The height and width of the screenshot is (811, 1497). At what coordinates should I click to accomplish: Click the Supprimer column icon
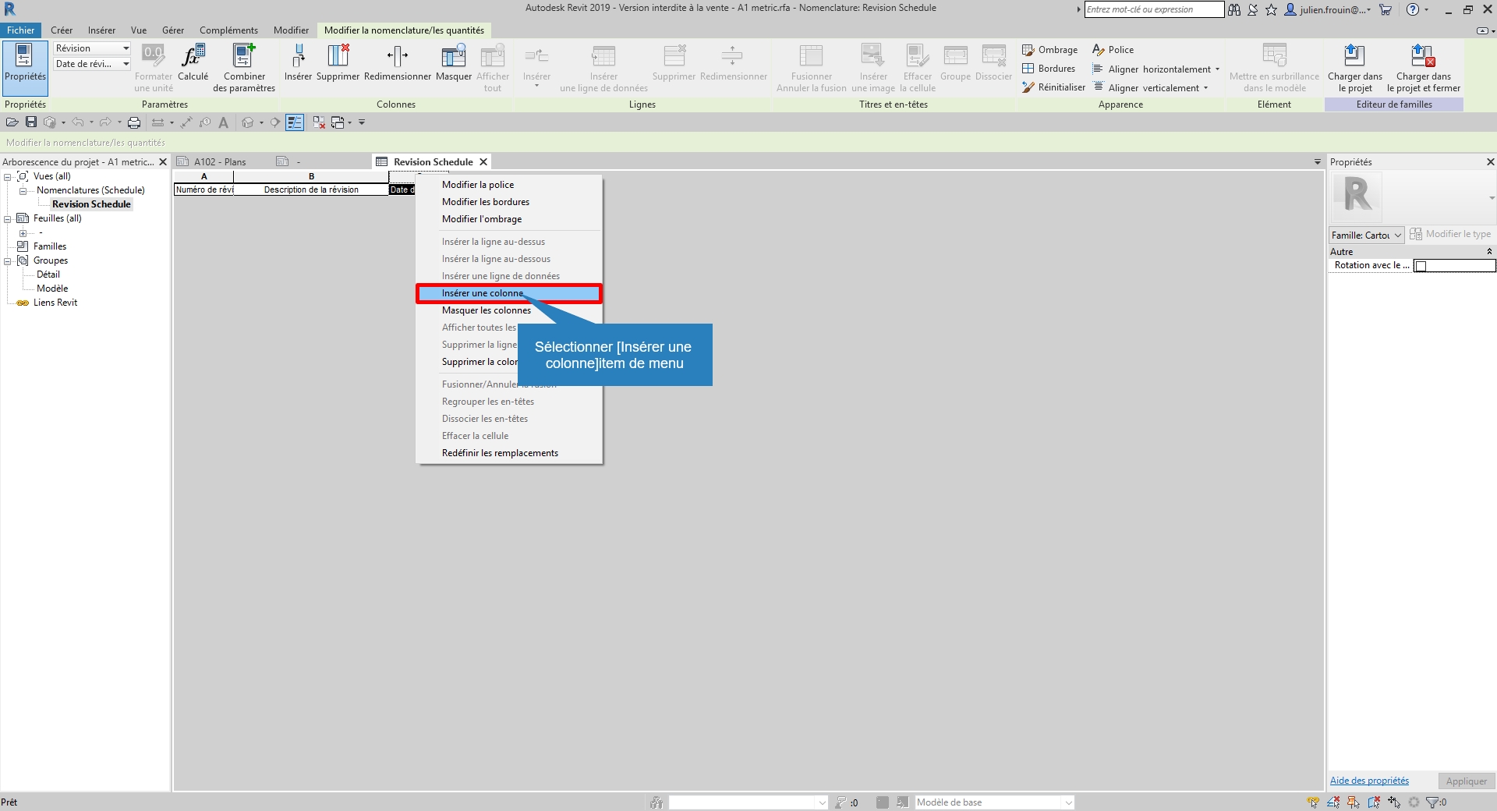pos(338,57)
